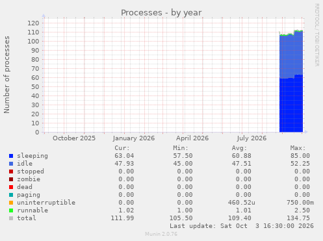Click total maximum value 134.75
Viewport: 323px width, 241px height.
[x=298, y=218]
